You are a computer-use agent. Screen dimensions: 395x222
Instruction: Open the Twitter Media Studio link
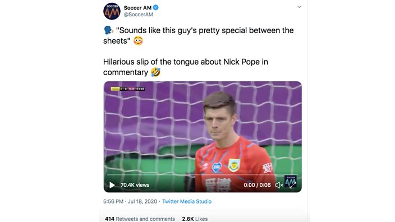point(187,201)
